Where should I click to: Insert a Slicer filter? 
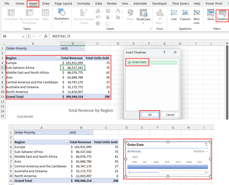point(211,16)
